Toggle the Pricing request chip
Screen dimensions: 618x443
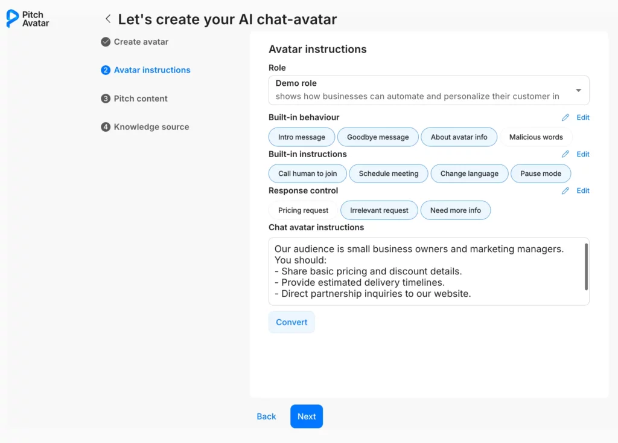(303, 210)
